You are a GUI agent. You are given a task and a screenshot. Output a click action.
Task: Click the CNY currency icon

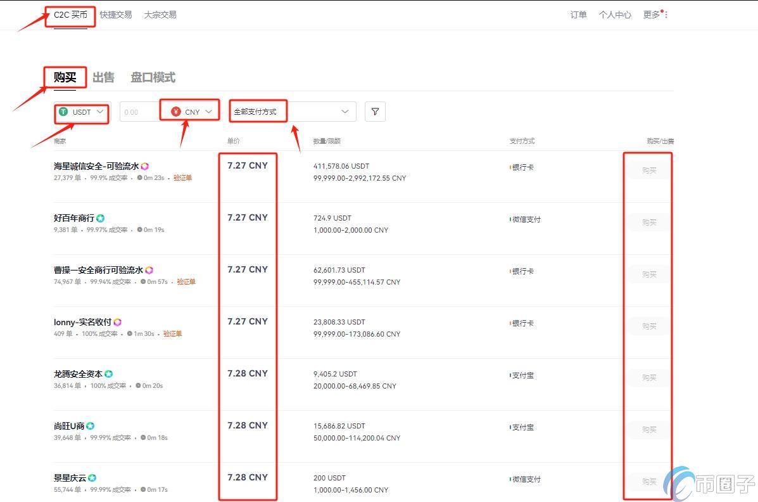[x=176, y=110]
